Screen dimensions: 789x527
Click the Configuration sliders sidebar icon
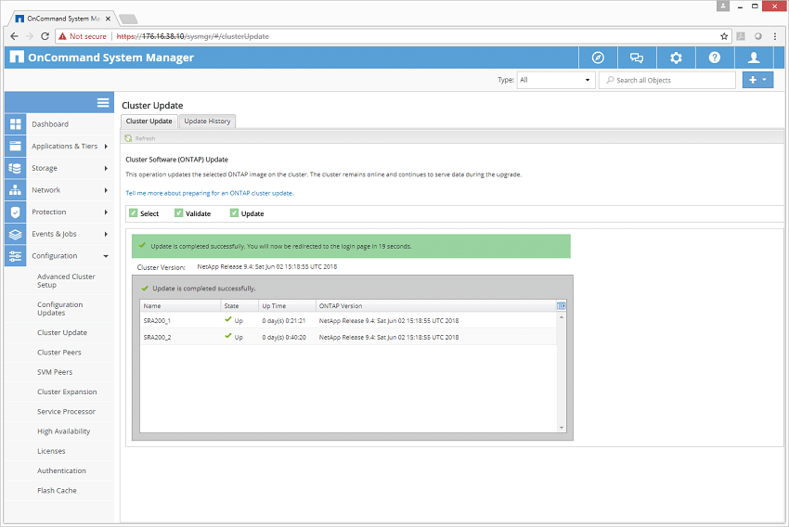[x=16, y=256]
